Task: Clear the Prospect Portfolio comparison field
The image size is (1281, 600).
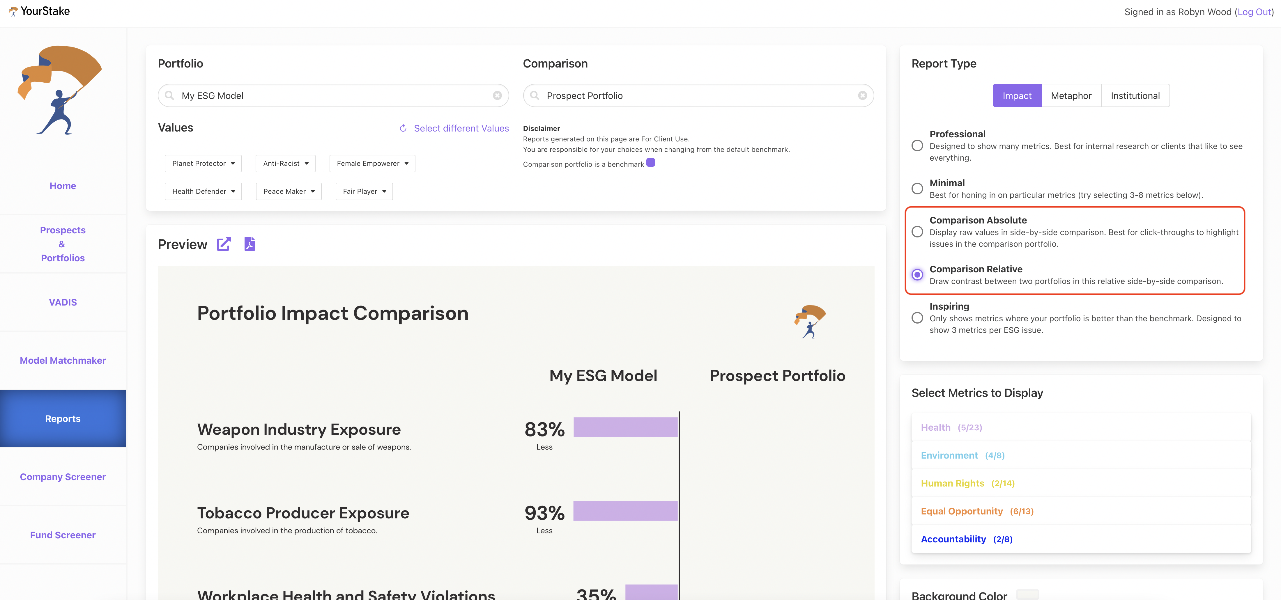Action: point(862,95)
